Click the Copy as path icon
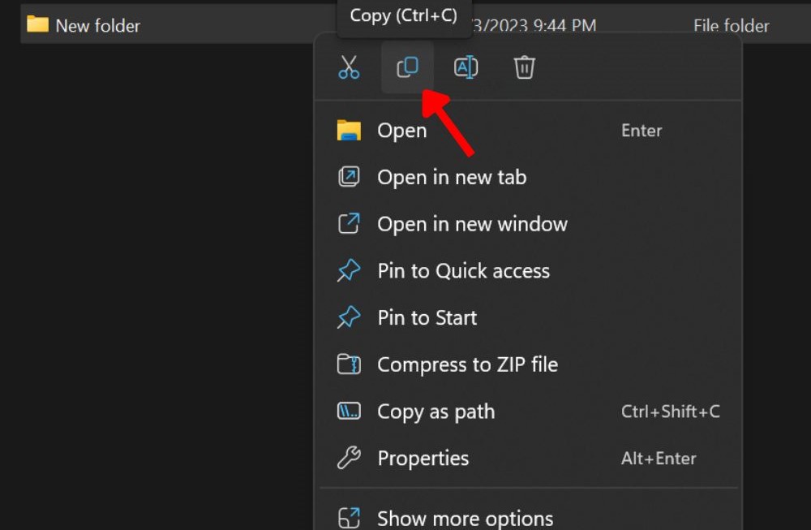Screen dimensions: 811x530 pos(348,412)
